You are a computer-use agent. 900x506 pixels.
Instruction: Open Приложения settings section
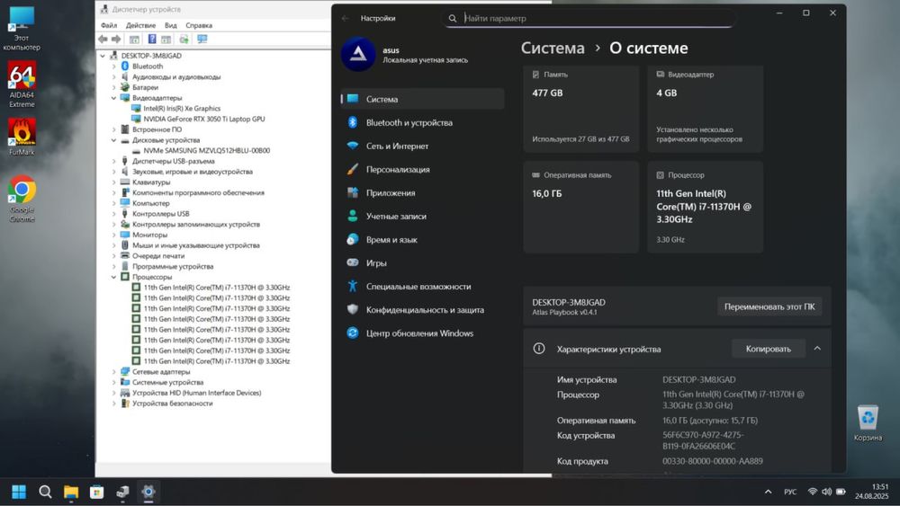click(x=422, y=193)
